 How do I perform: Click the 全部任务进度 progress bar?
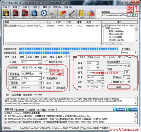coord(69,53)
